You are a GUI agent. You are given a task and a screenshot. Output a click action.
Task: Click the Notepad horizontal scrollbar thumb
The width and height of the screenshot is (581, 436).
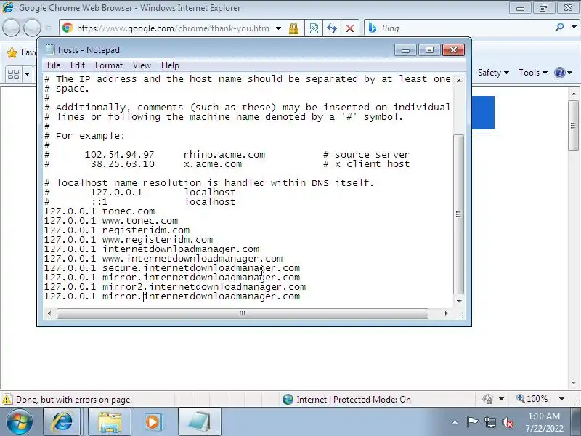coord(243,313)
